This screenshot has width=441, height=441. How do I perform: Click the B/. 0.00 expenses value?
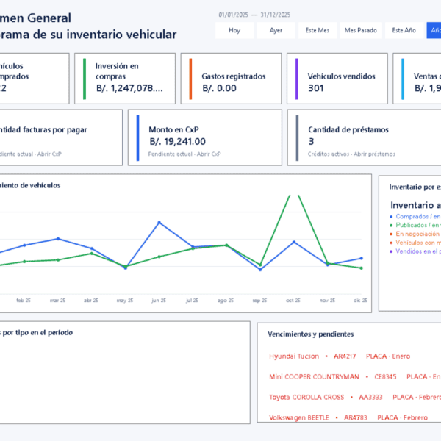(x=219, y=88)
